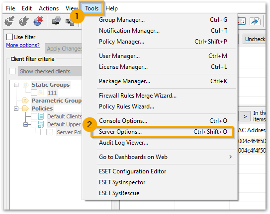Viewport: 270px width, 214px height.
Task: Collapse the Static Groups tree node
Action: (x=16, y=85)
